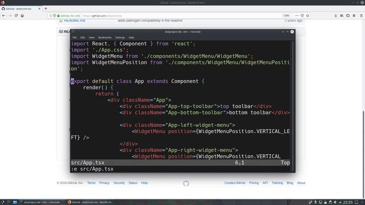Switch to Firefox in the taskbar

tap(90, 202)
